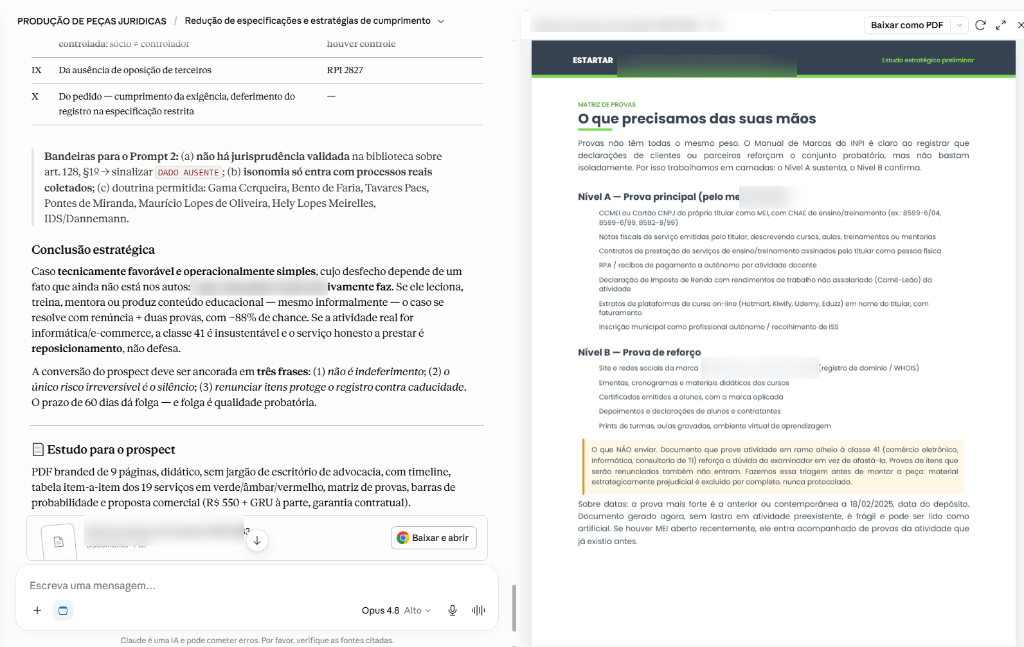Screen dimensions: 1024x647
Task: Click the Baixar e abrir button
Action: 434,538
